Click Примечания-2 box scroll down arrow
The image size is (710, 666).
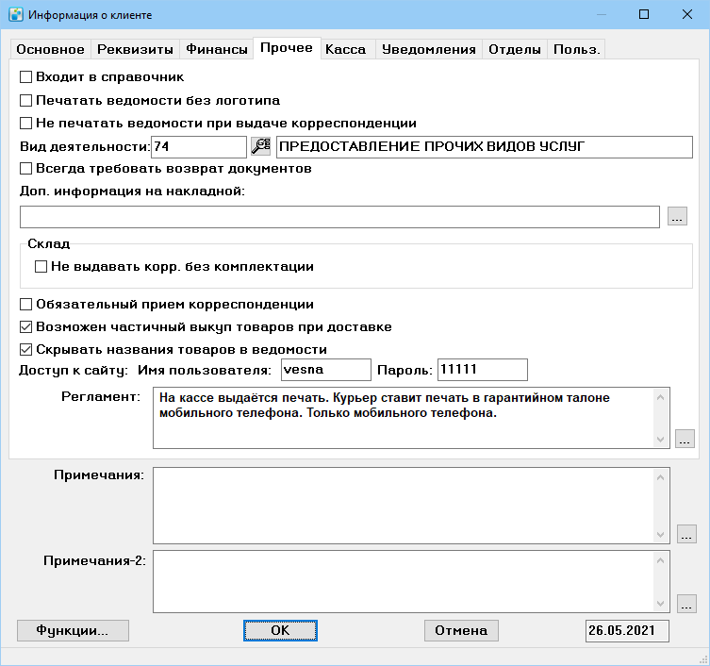point(660,604)
